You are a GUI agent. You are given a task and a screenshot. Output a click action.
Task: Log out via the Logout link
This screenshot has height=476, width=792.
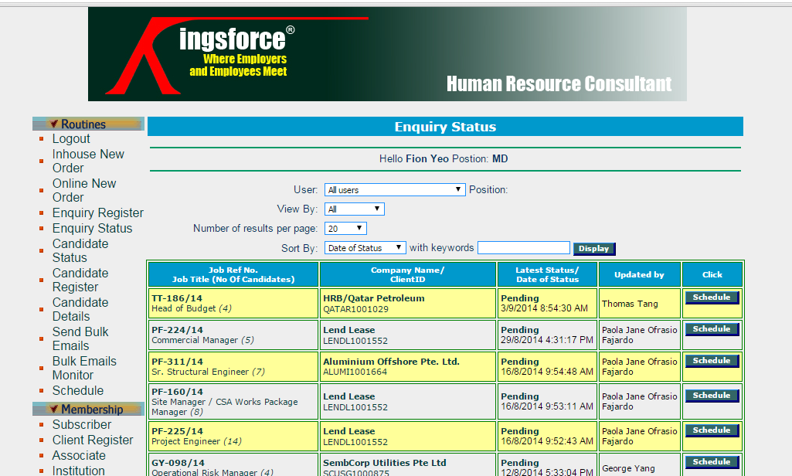click(71, 138)
